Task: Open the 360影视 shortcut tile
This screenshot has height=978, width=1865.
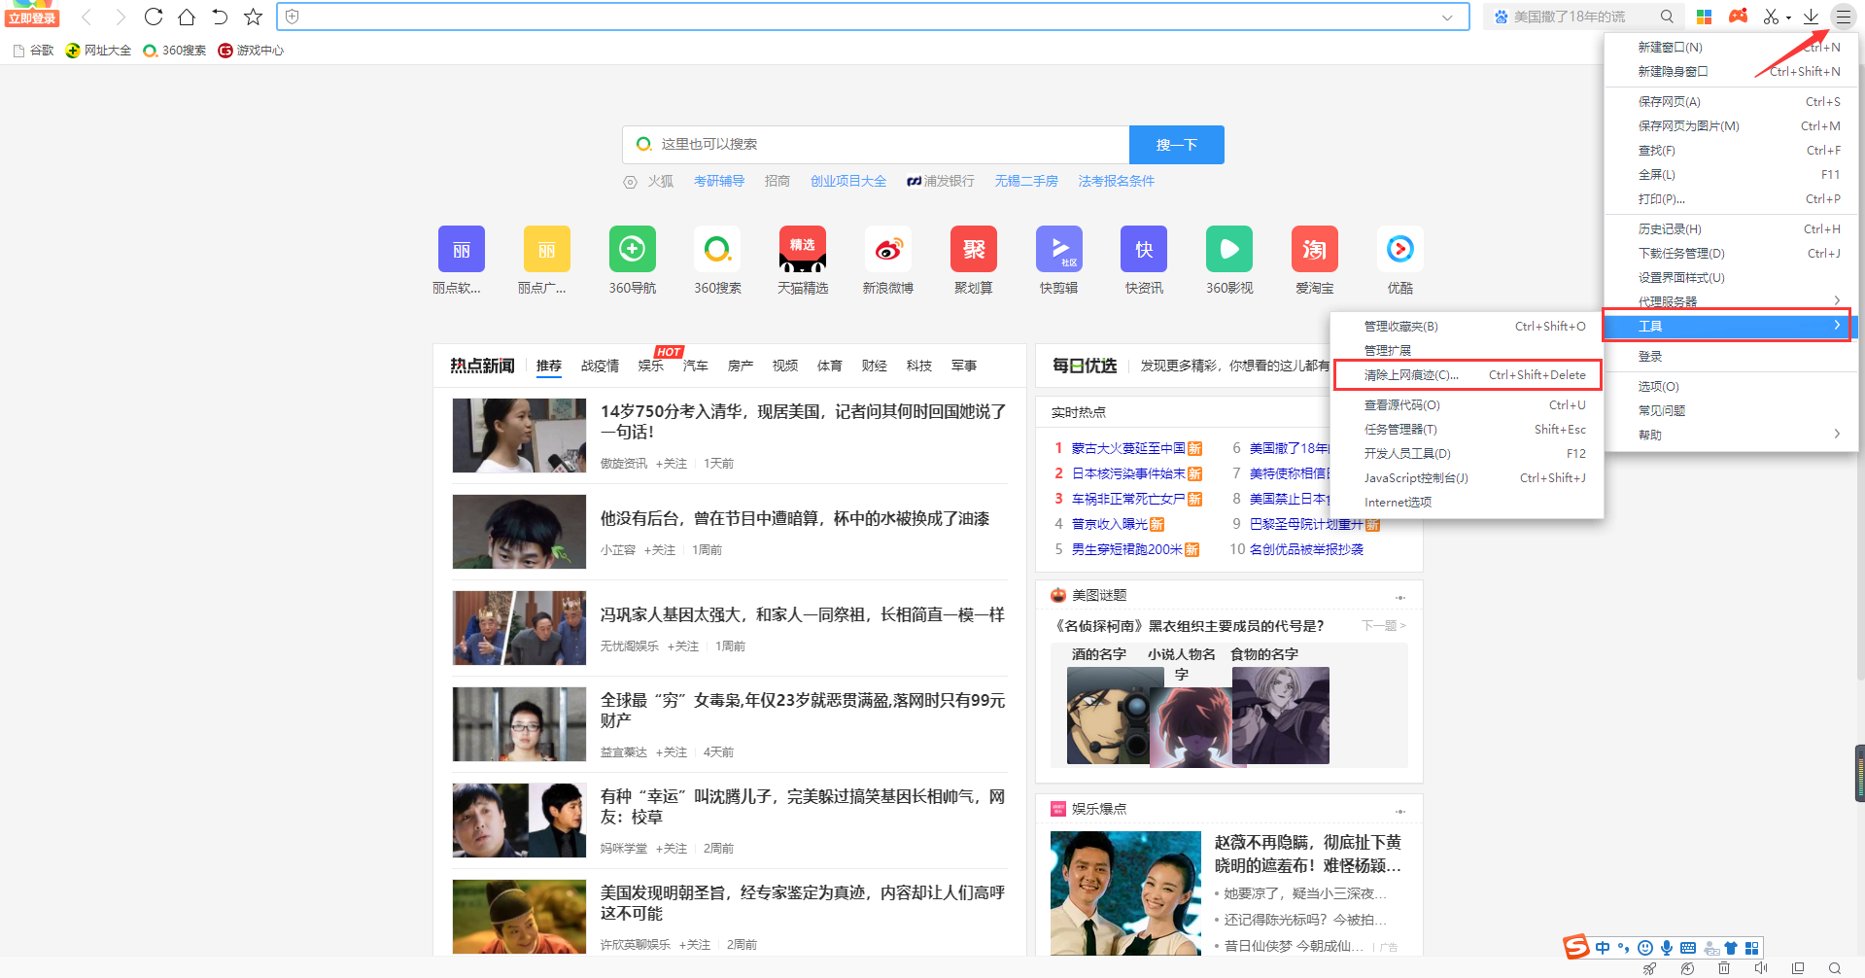Action: pyautogui.click(x=1229, y=260)
